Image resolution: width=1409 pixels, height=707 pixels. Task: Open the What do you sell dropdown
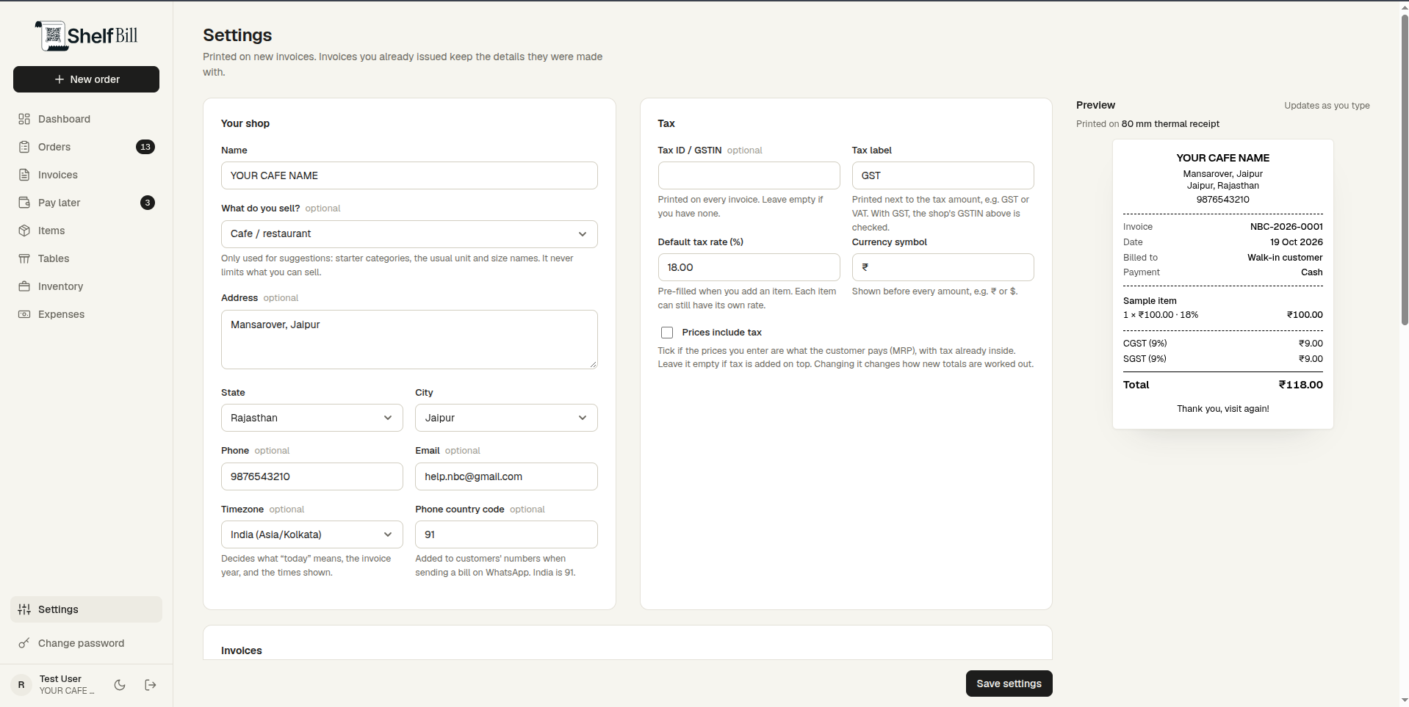[x=409, y=234]
